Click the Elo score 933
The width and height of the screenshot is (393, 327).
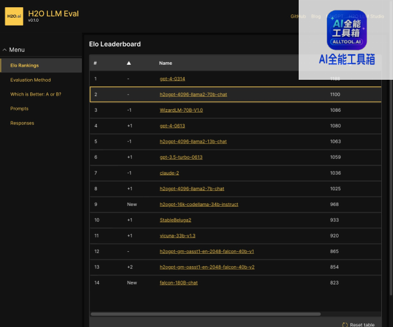334,220
